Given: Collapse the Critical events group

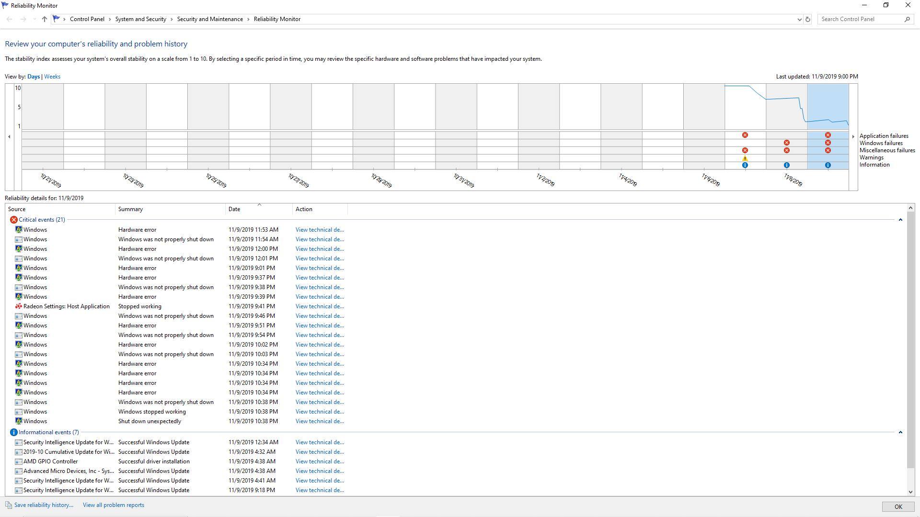Looking at the screenshot, I should (900, 220).
